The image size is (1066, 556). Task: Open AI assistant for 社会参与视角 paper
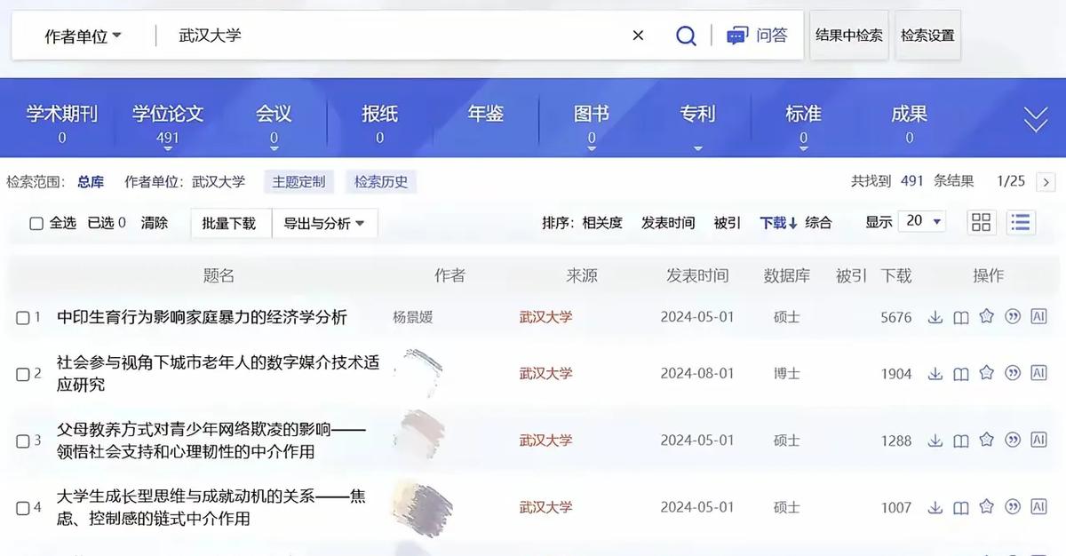click(x=1038, y=373)
